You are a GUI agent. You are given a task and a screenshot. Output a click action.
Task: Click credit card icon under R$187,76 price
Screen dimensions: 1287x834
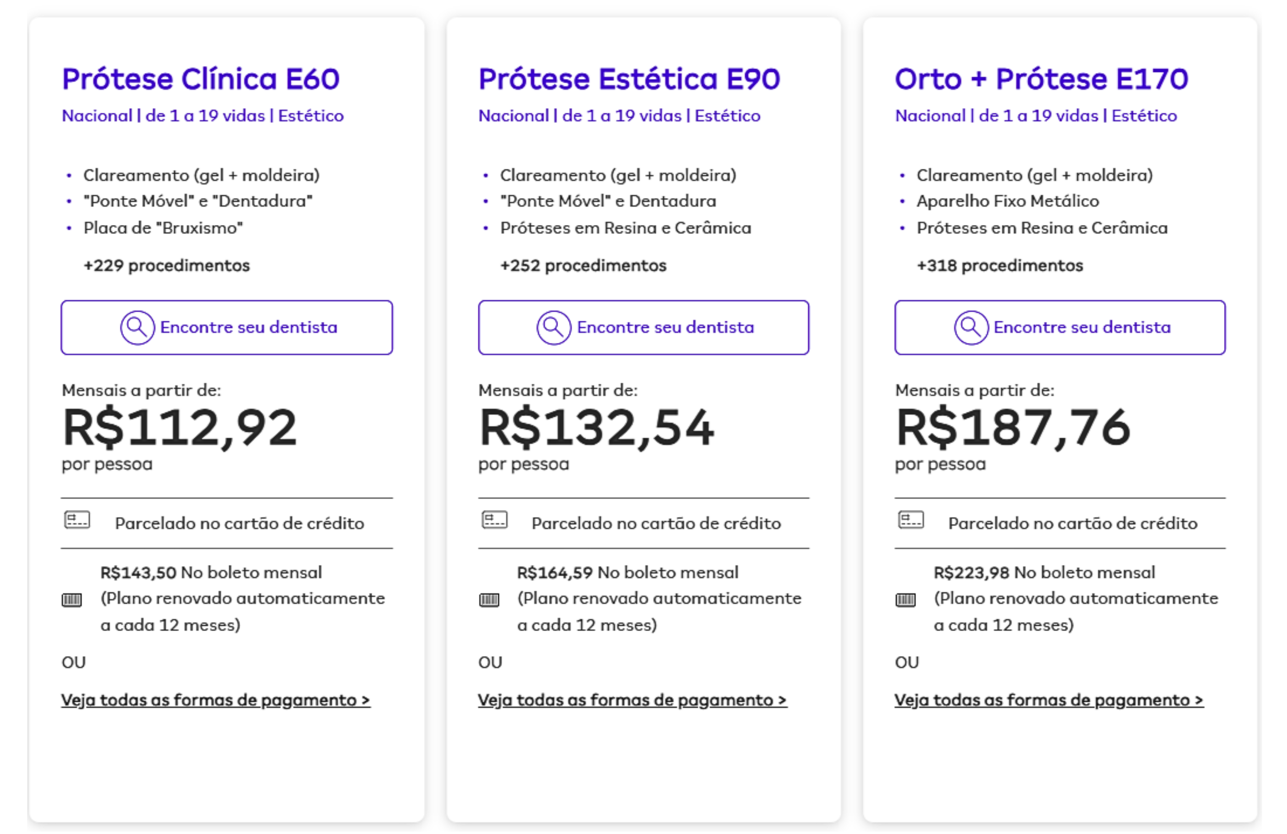pos(911,520)
